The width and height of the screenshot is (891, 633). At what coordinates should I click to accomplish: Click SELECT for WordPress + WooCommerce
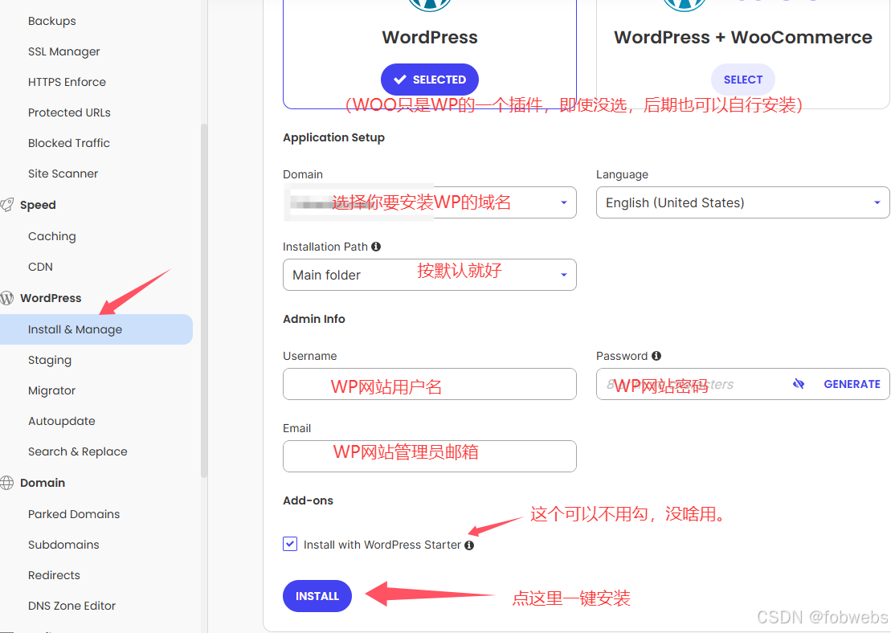[x=742, y=80]
